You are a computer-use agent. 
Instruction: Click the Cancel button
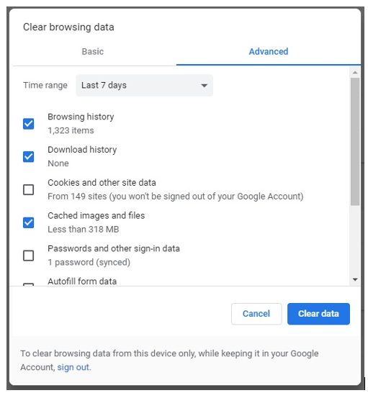coord(256,314)
